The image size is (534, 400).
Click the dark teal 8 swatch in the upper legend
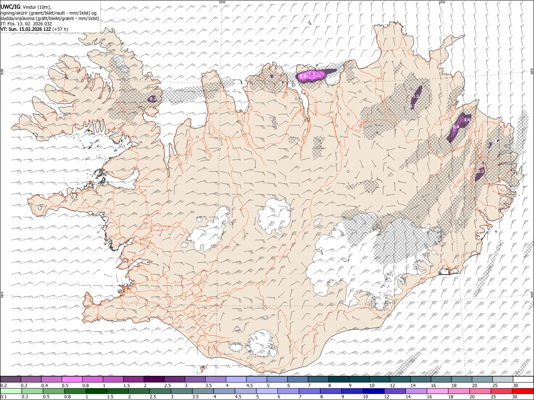point(338,379)
